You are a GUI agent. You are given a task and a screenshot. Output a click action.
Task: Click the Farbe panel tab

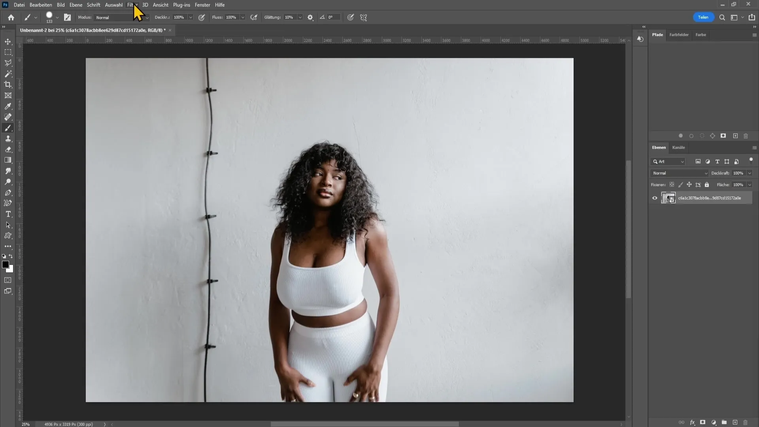coord(700,34)
